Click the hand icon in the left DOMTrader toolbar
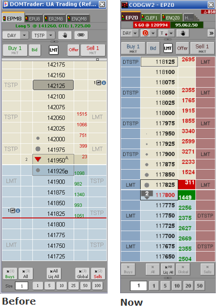 65,35
